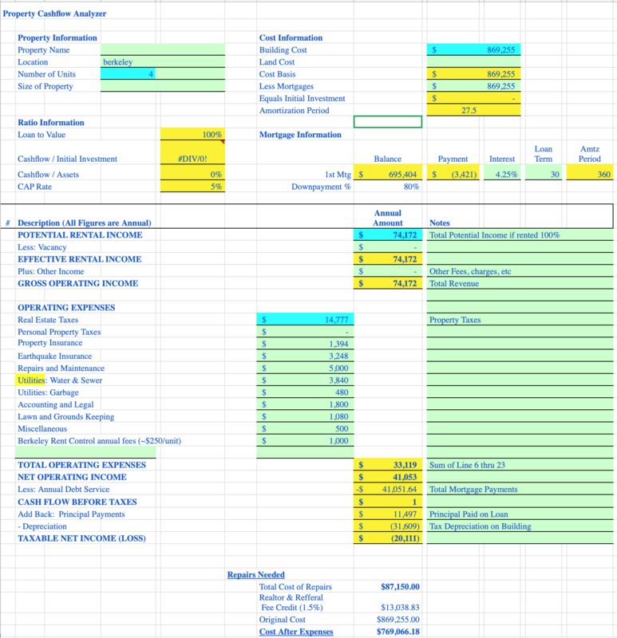Click the Water & Sewer value 3,840

click(x=305, y=380)
